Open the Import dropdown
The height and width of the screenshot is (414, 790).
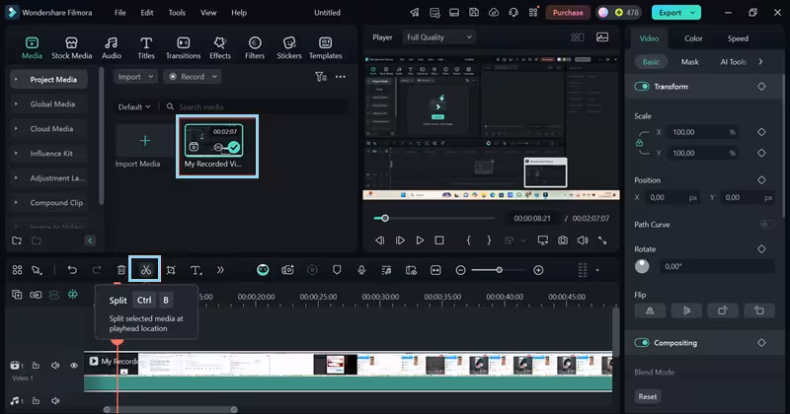[x=135, y=77]
